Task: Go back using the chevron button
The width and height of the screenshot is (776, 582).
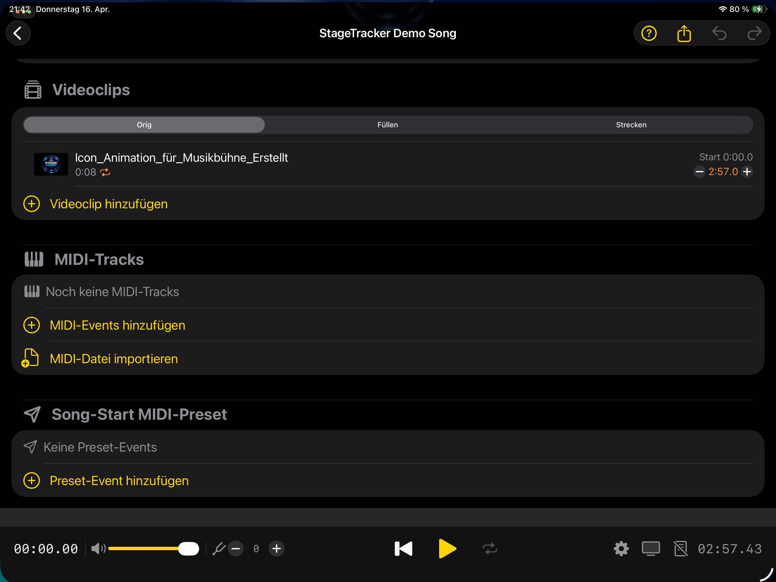Action: coord(18,33)
